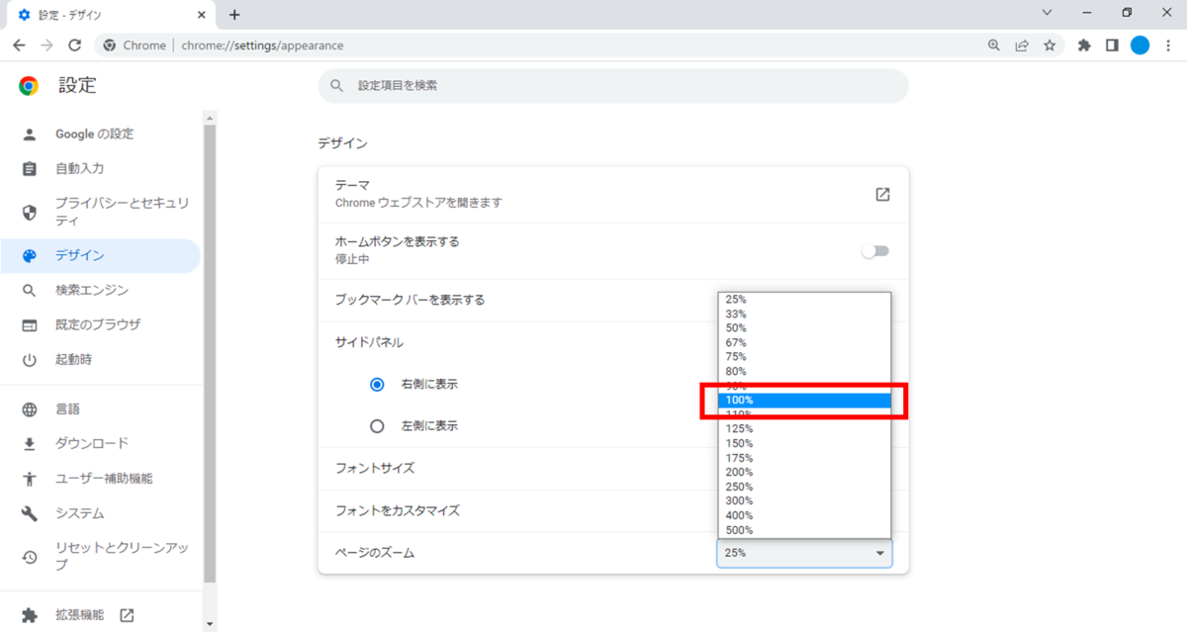Open ダウンロード settings section
Viewport: 1187px width, 632px height.
[101, 443]
